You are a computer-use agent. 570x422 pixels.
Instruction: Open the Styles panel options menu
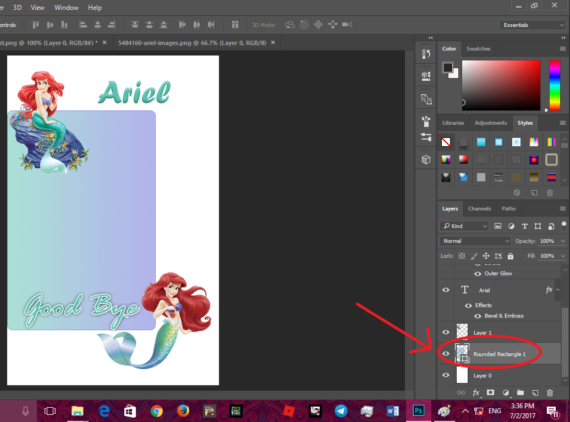point(563,123)
